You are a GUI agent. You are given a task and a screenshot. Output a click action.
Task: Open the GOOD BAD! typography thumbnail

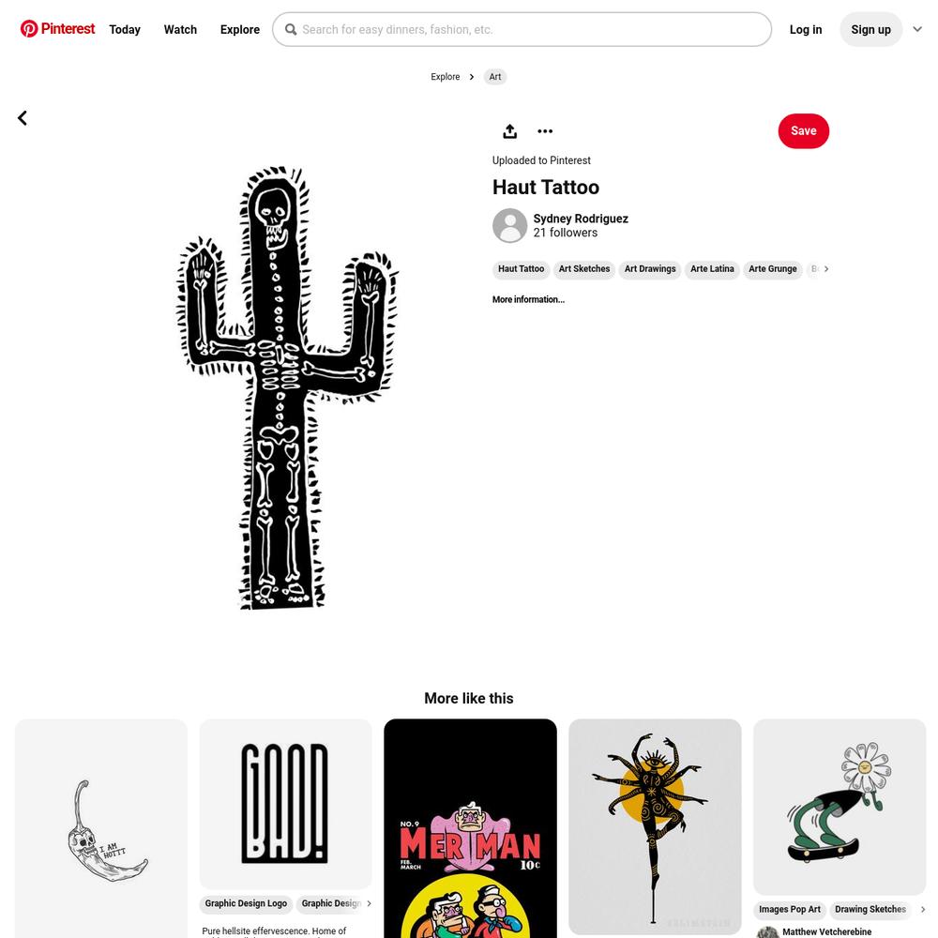pyautogui.click(x=285, y=804)
